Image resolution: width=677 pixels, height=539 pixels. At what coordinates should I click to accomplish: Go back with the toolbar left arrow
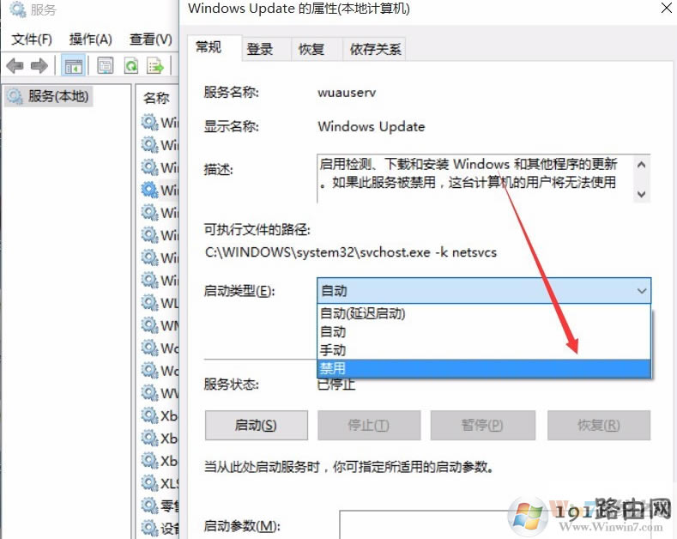(x=15, y=66)
